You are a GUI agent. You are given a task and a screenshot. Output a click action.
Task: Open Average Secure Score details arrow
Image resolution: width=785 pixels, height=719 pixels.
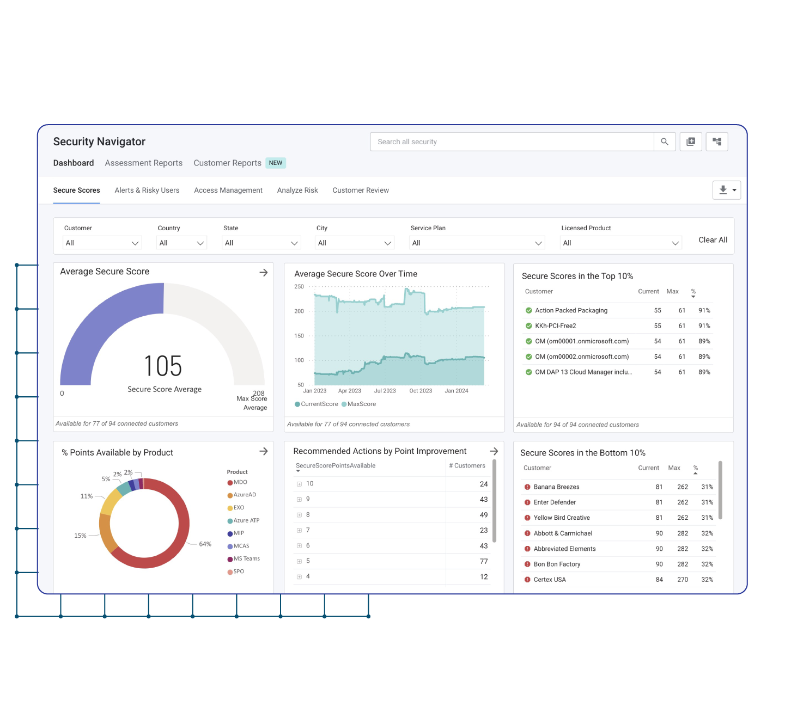click(264, 272)
